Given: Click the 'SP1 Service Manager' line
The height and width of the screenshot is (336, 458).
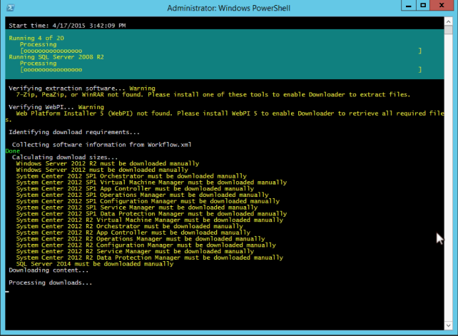Looking at the screenshot, I should (x=137, y=208).
